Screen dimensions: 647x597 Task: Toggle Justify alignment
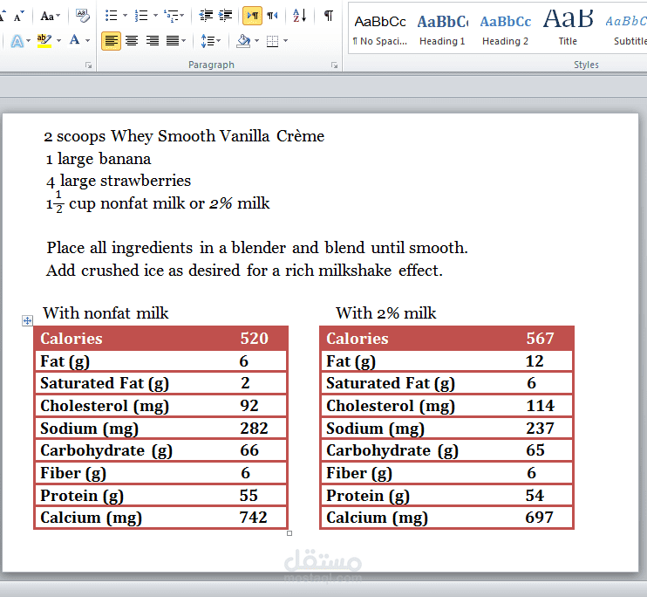click(173, 41)
